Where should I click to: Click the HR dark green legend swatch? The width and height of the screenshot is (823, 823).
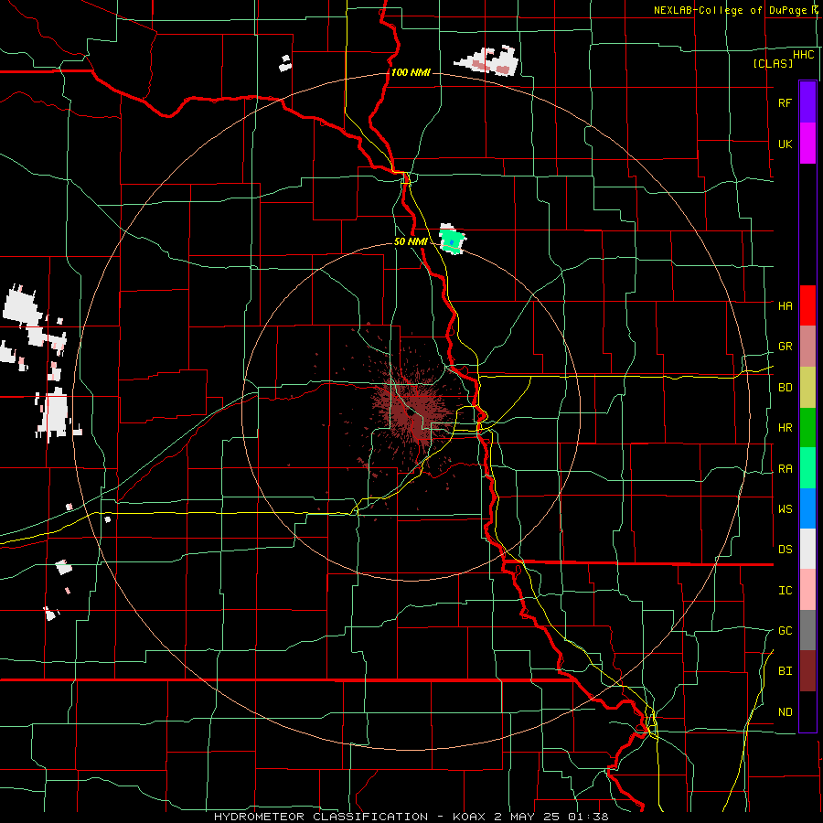(x=807, y=427)
